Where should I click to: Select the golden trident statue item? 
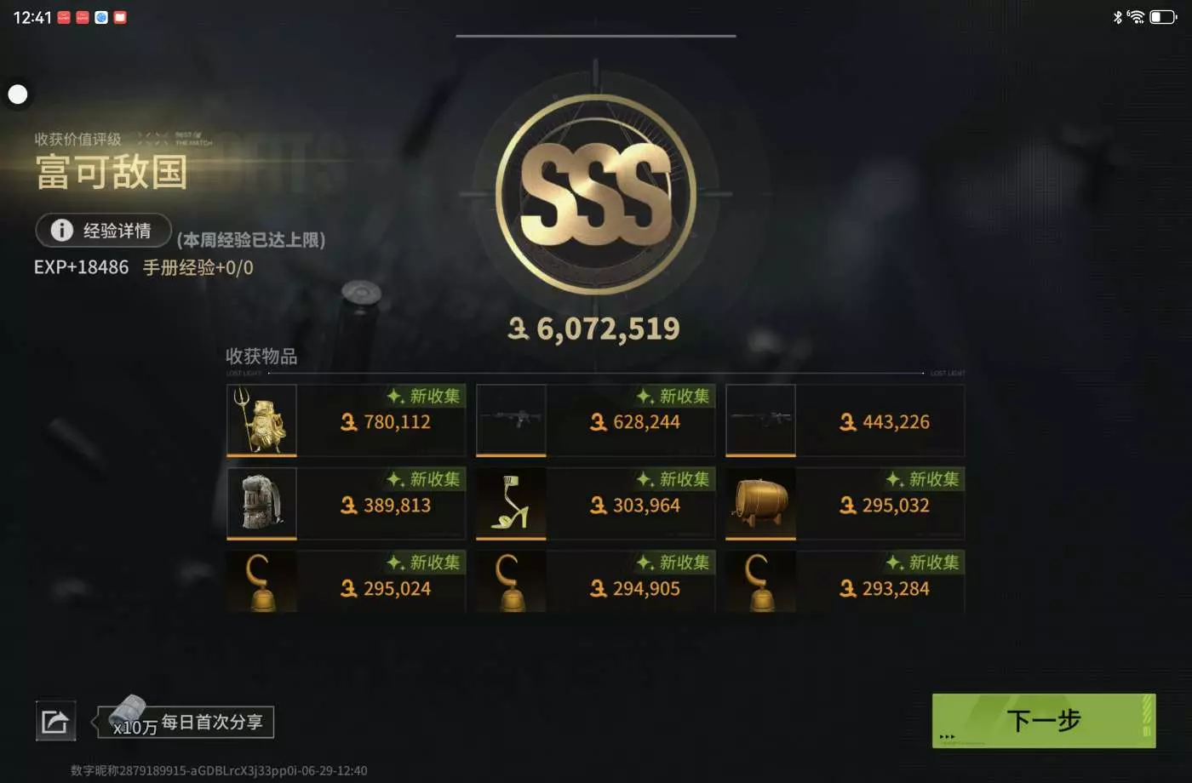[x=261, y=420]
